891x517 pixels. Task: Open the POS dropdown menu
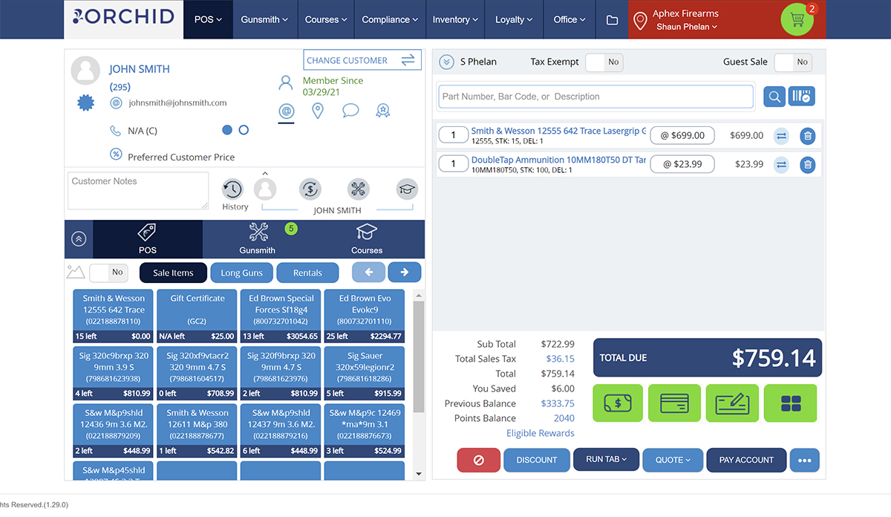(x=208, y=19)
